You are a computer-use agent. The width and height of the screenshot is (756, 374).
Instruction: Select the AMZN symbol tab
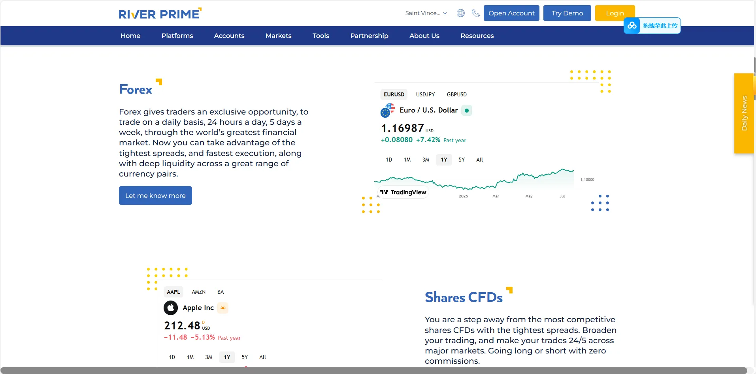point(198,292)
